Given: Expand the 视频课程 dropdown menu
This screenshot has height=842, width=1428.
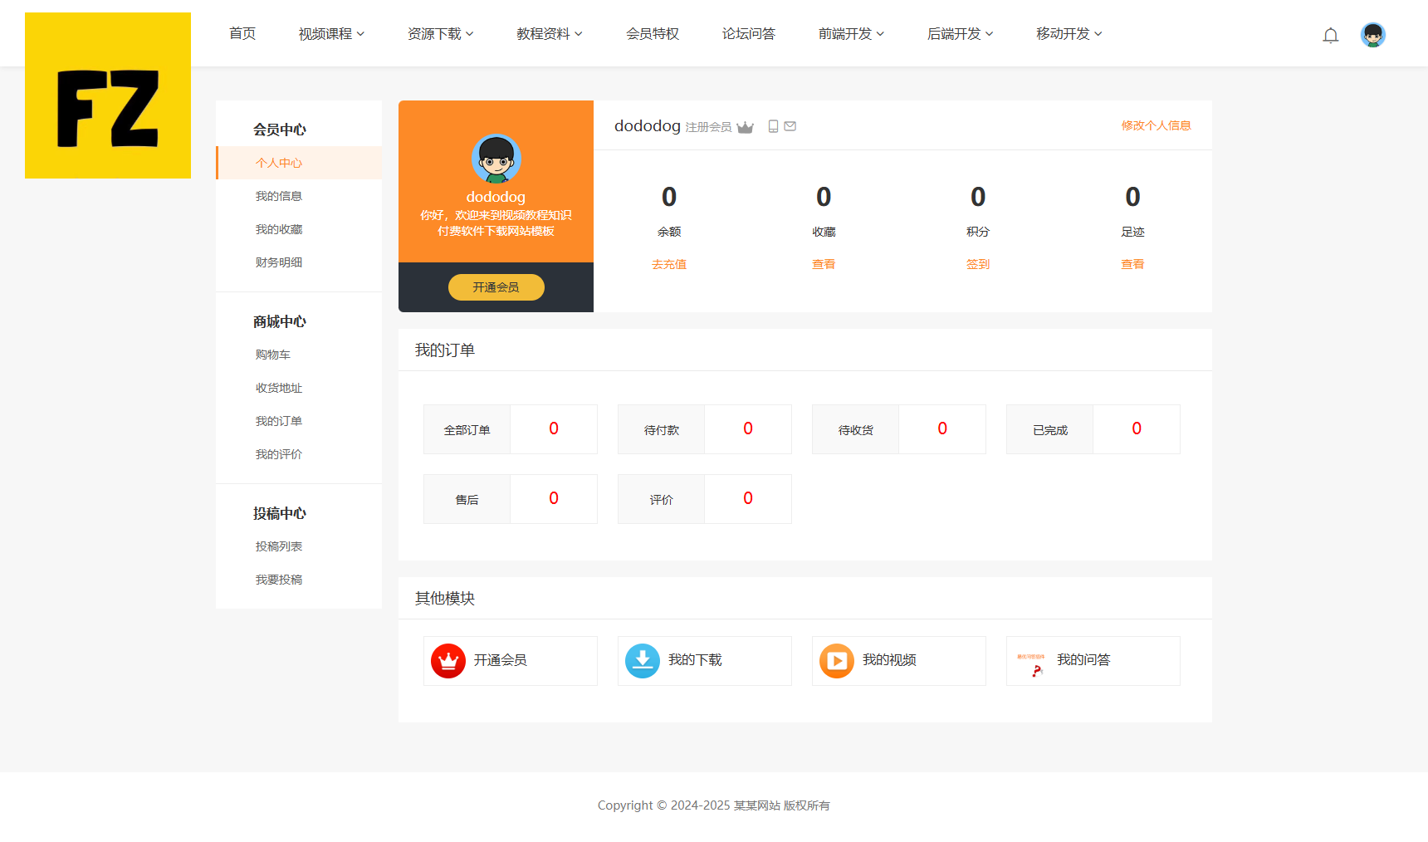Looking at the screenshot, I should (331, 34).
